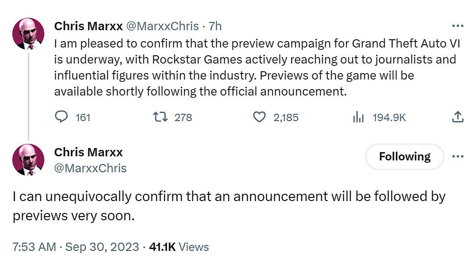Click the 41.1K Views count

pos(179,247)
